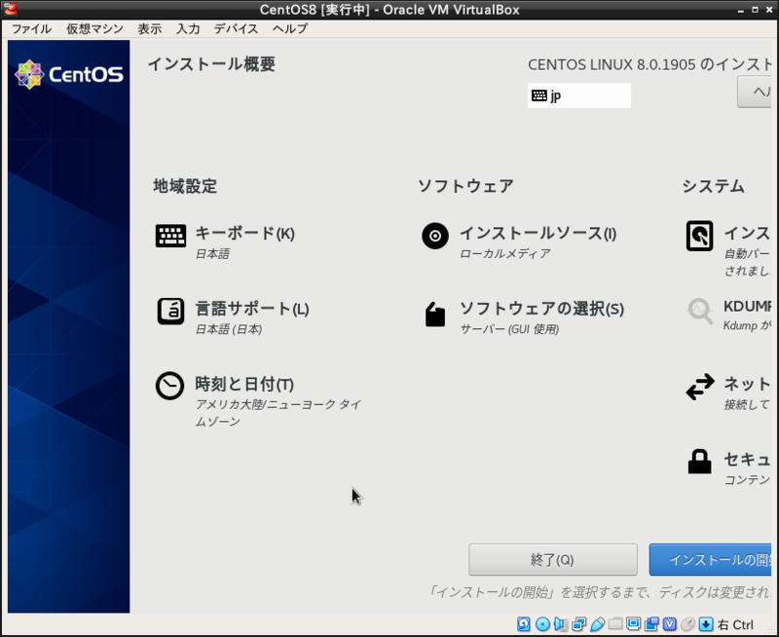
Task: Click the blue インストールの開始 button
Action: [711, 559]
